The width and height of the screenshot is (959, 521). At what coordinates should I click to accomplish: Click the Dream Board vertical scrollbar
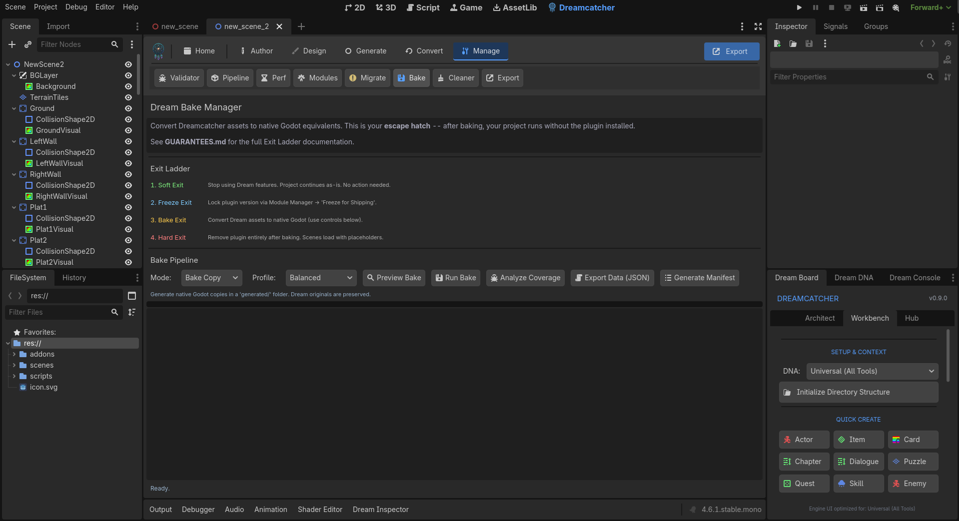click(x=948, y=356)
